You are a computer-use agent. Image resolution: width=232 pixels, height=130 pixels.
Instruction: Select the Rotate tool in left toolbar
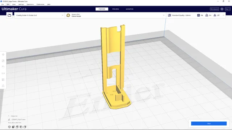click(3, 67)
